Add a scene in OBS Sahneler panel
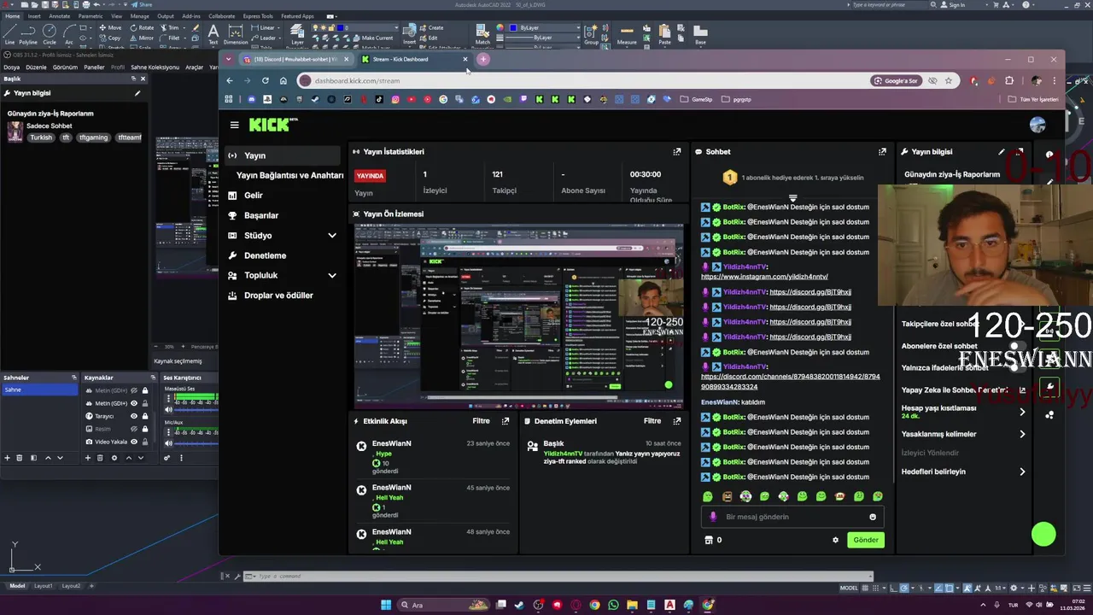Image resolution: width=1093 pixels, height=615 pixels. pyautogui.click(x=8, y=458)
